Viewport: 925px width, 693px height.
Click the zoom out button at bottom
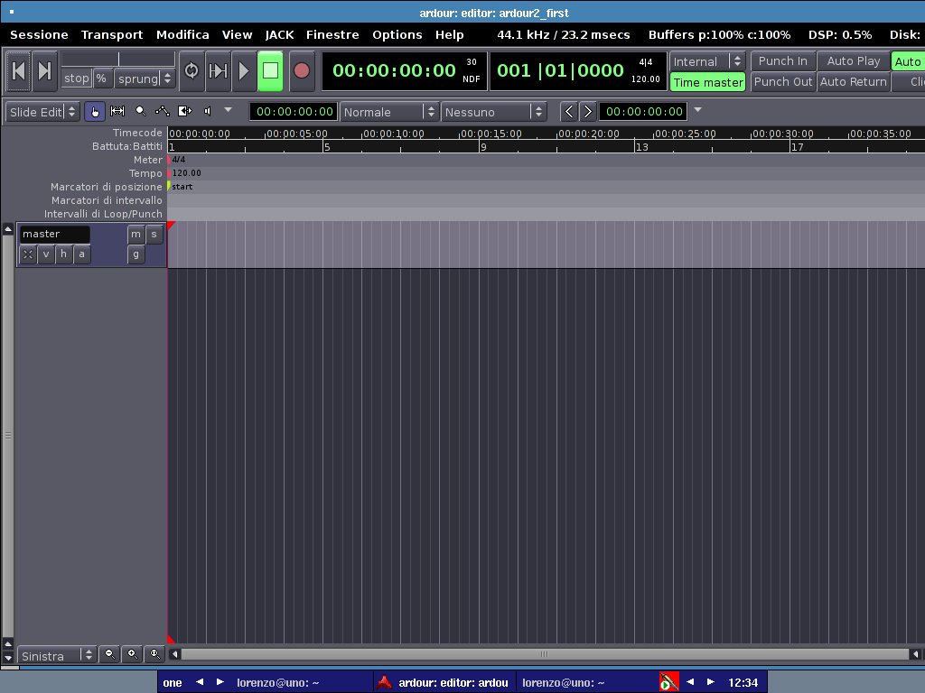click(110, 654)
